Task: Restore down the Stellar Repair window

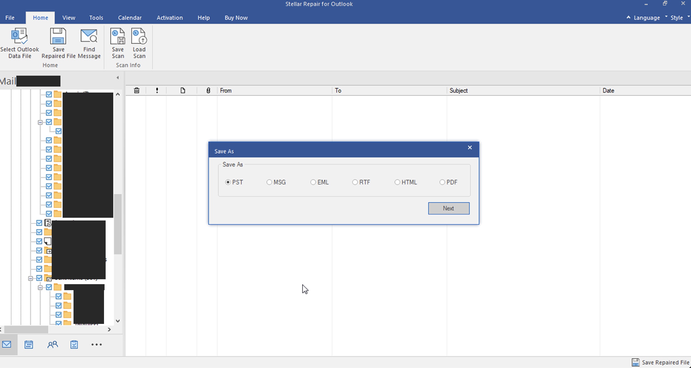Action: click(665, 4)
